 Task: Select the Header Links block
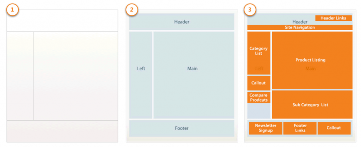tap(334, 18)
